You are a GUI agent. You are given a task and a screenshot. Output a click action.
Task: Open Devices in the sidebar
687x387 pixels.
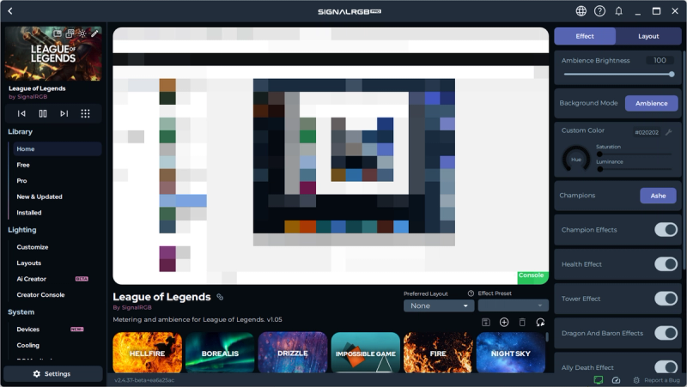click(27, 330)
